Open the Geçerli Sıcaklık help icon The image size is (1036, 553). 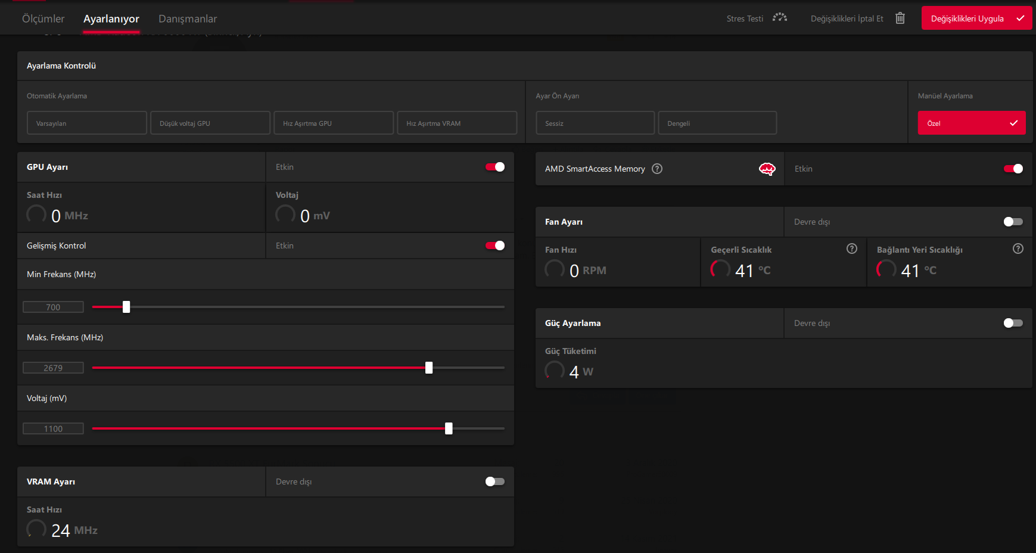tap(851, 248)
